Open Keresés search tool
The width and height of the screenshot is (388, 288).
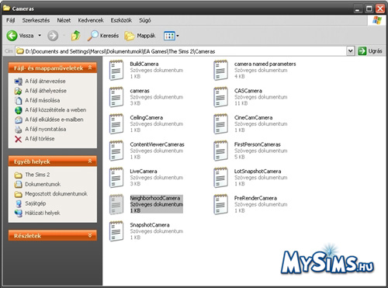103,36
